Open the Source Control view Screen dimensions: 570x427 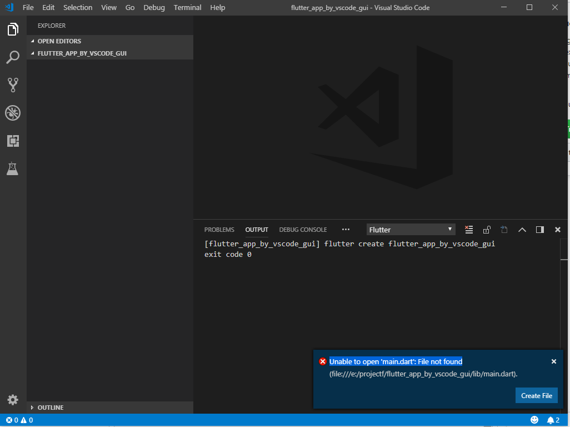tap(13, 85)
